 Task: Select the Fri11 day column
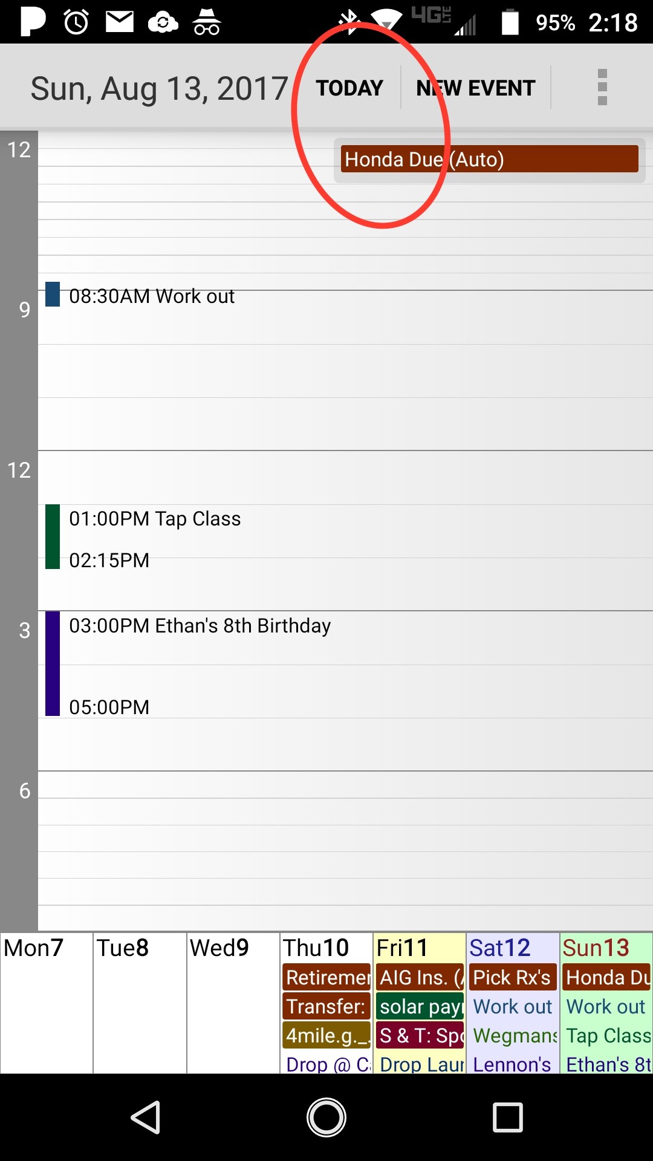[420, 1003]
